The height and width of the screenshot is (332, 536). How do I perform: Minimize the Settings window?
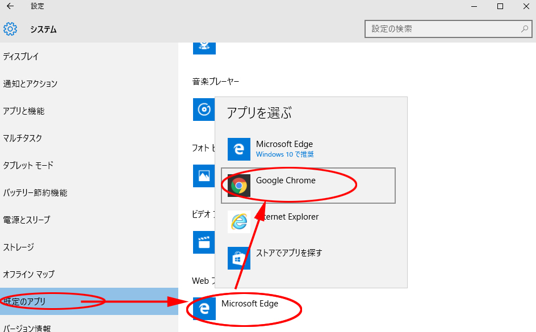point(474,6)
